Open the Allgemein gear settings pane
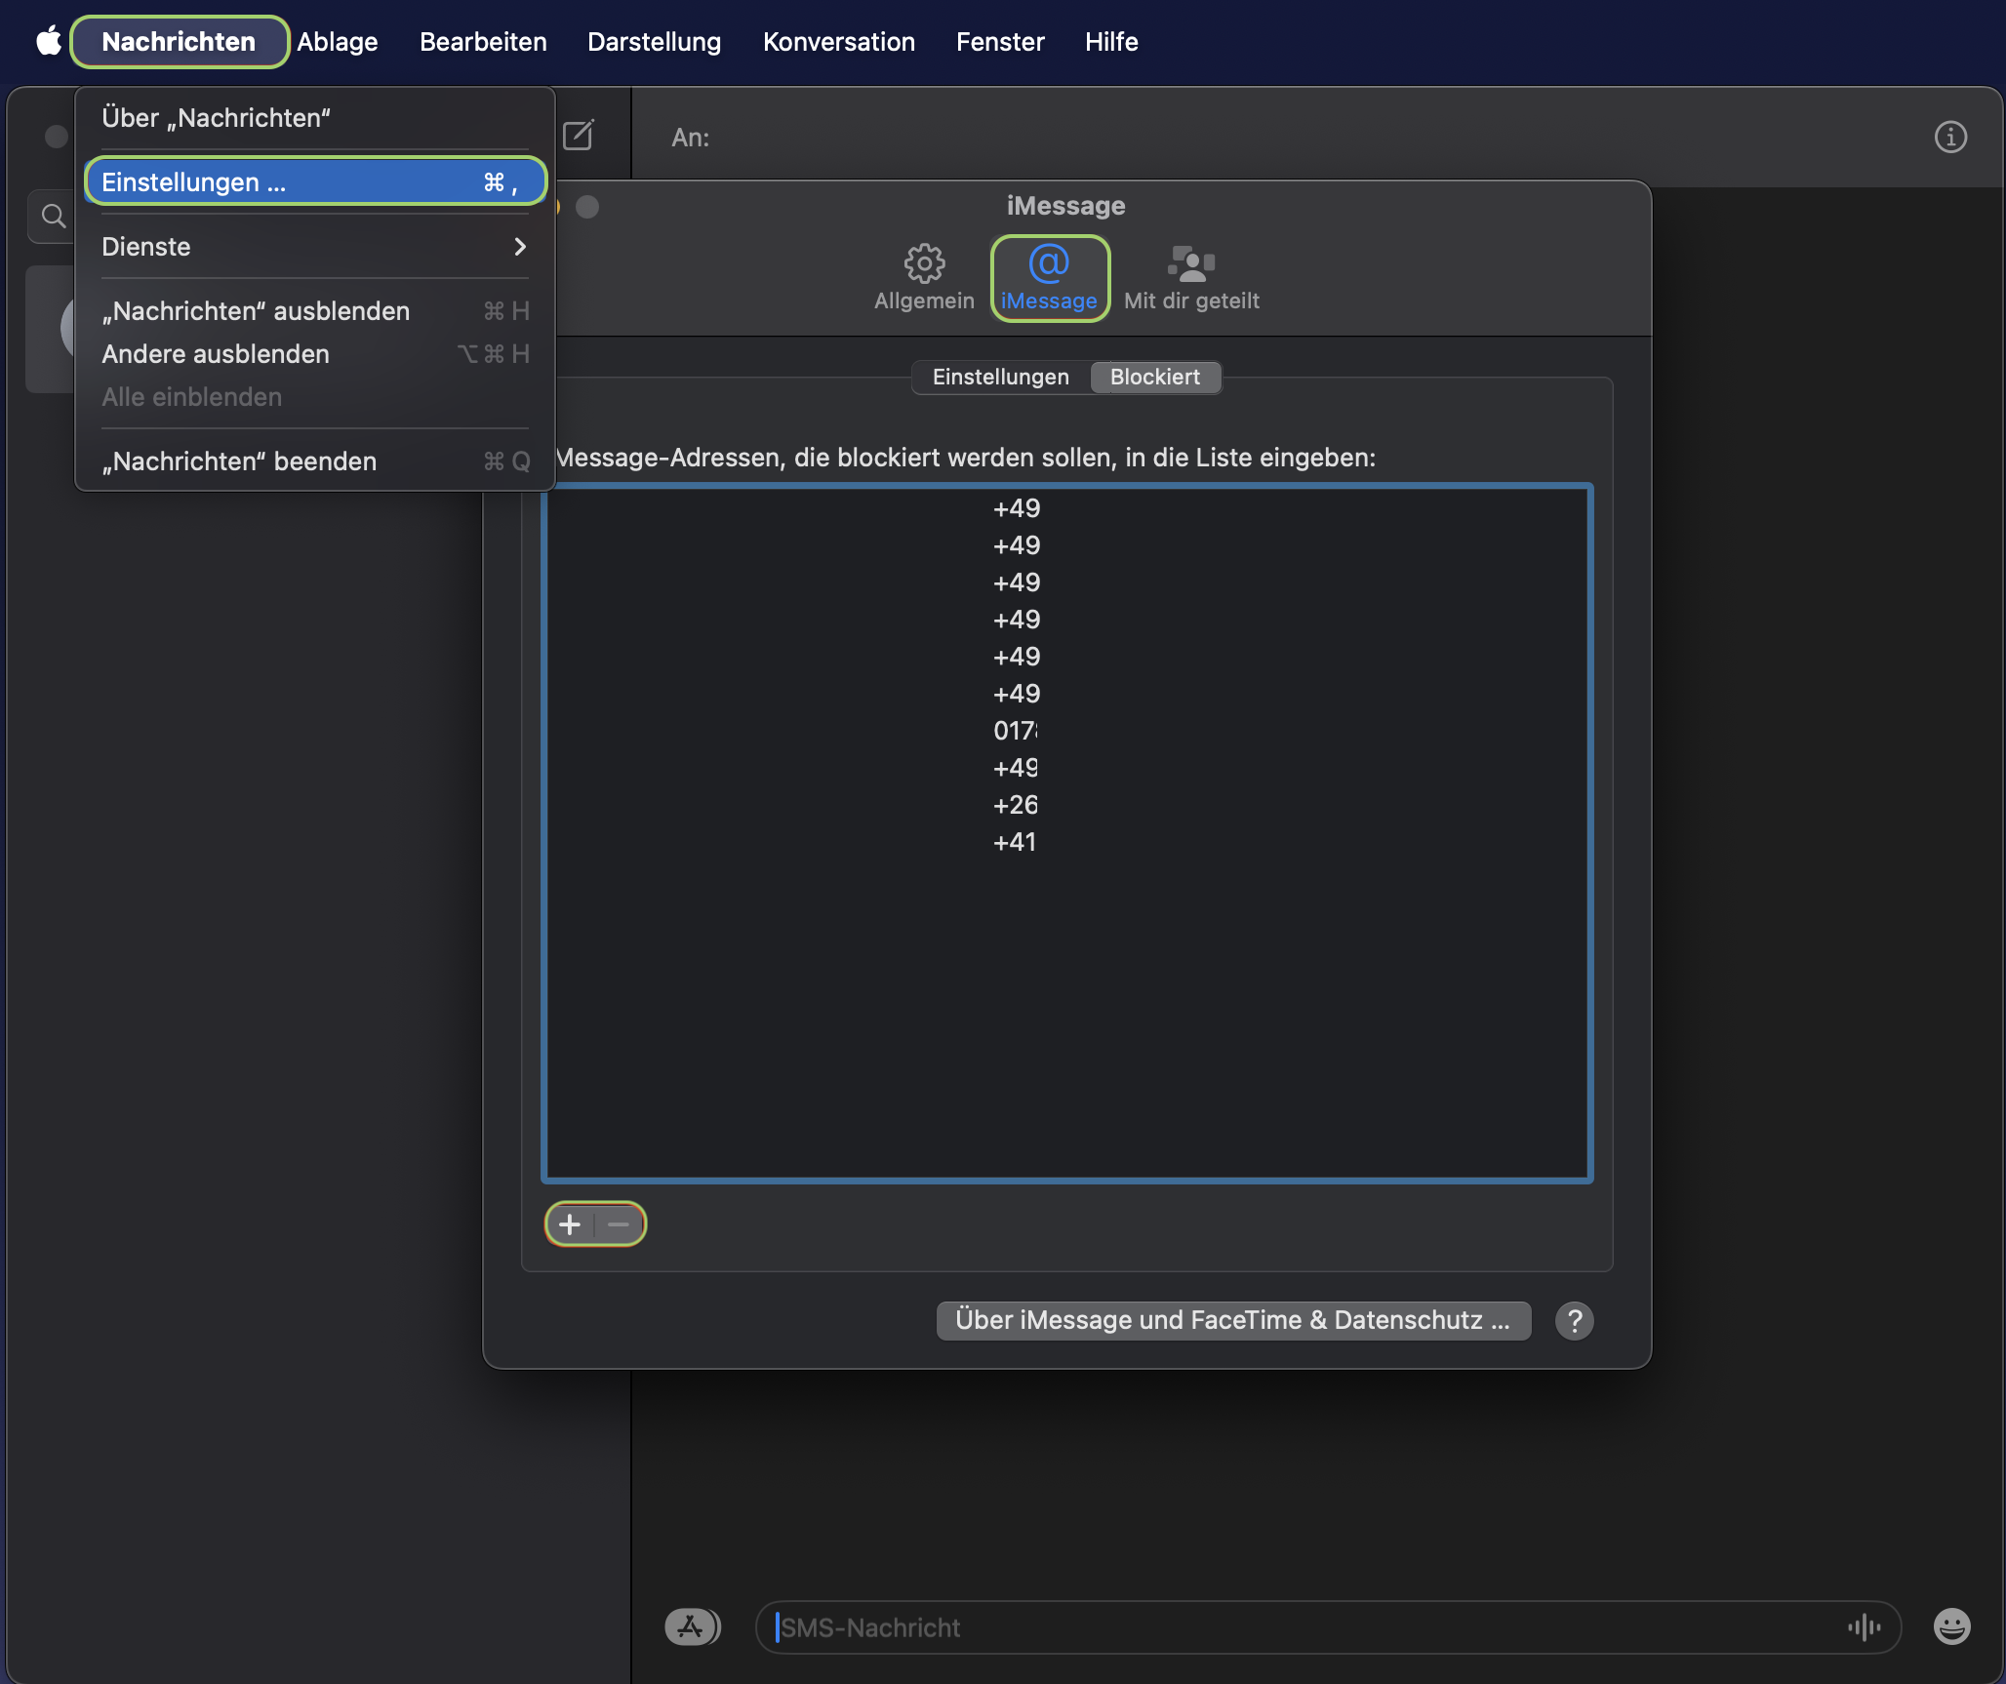The image size is (2006, 1684). click(924, 277)
